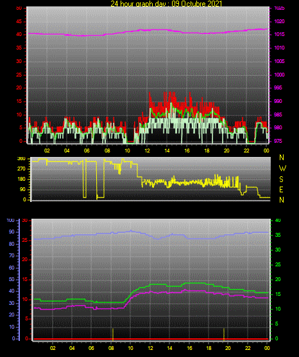
Task: Click the 1010 pressure axis label
Action: pyautogui.click(x=279, y=48)
